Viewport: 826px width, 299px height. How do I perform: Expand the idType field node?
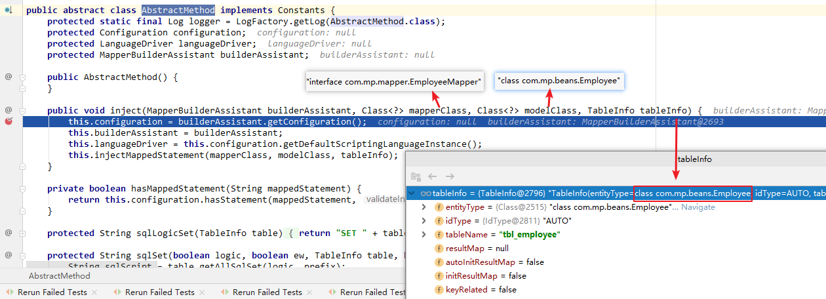point(425,221)
